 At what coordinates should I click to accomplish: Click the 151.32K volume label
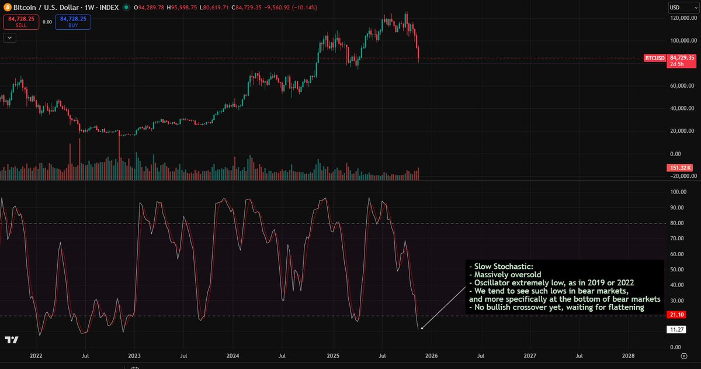click(x=681, y=168)
